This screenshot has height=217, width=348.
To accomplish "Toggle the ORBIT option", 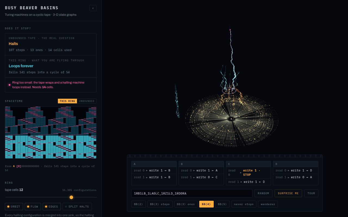I will 14,207.
